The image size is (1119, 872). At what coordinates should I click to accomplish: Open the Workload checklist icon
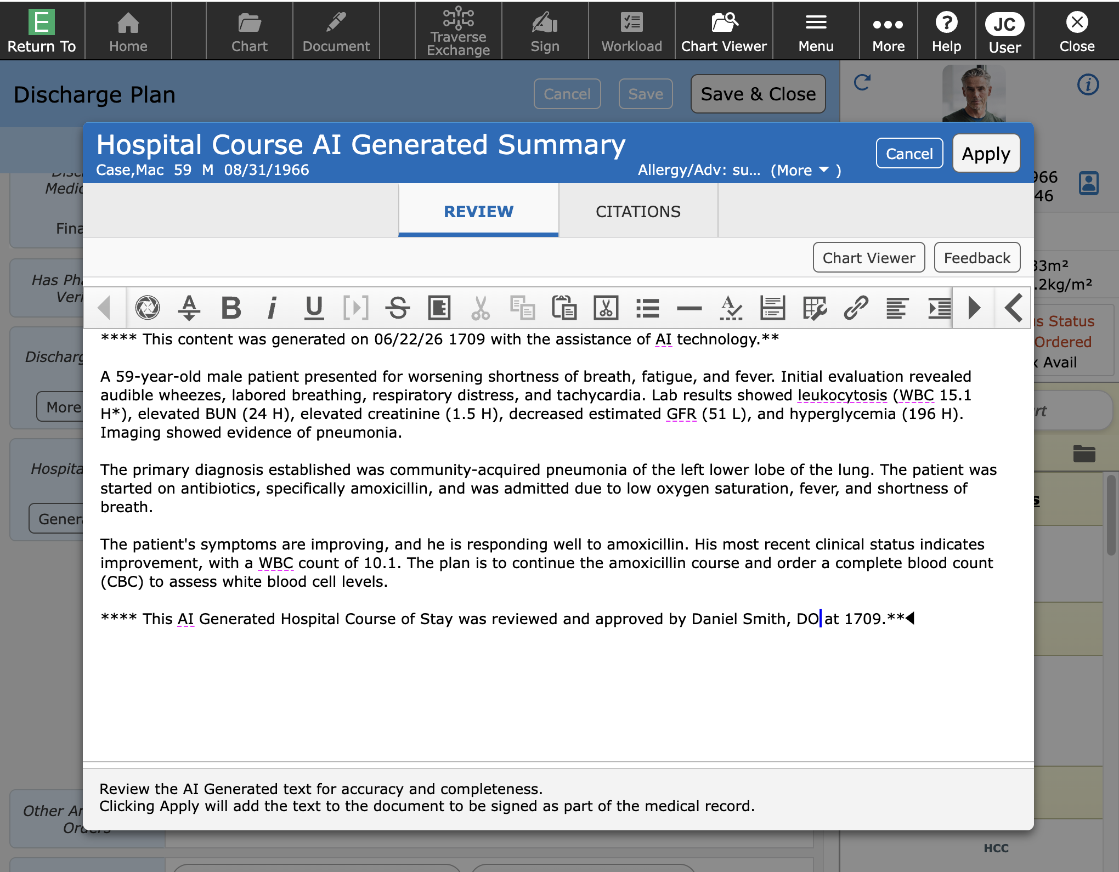[631, 31]
